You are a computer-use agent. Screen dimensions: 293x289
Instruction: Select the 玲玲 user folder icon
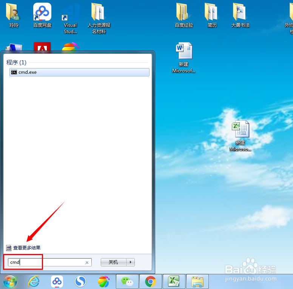coord(14,15)
